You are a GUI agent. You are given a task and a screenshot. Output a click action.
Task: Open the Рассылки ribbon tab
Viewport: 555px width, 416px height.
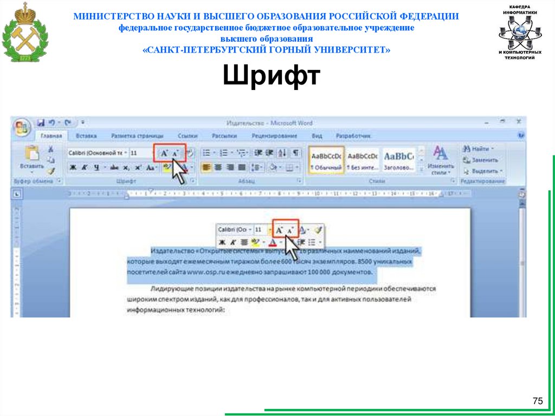tap(224, 136)
